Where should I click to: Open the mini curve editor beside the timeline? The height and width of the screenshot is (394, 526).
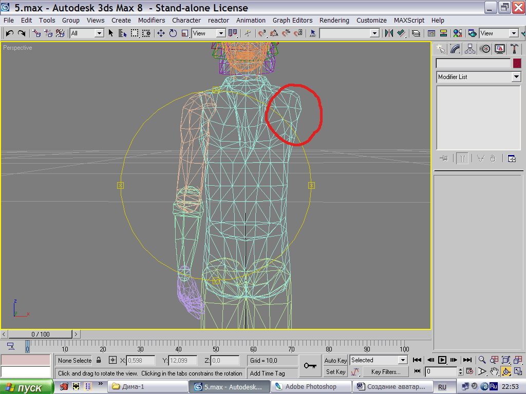tap(10, 346)
